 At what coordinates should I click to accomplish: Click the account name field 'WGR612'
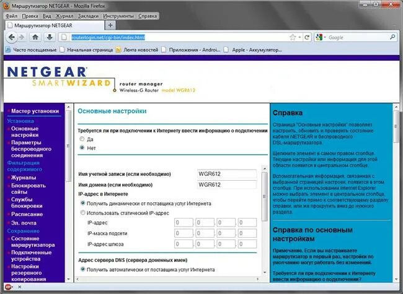point(227,174)
